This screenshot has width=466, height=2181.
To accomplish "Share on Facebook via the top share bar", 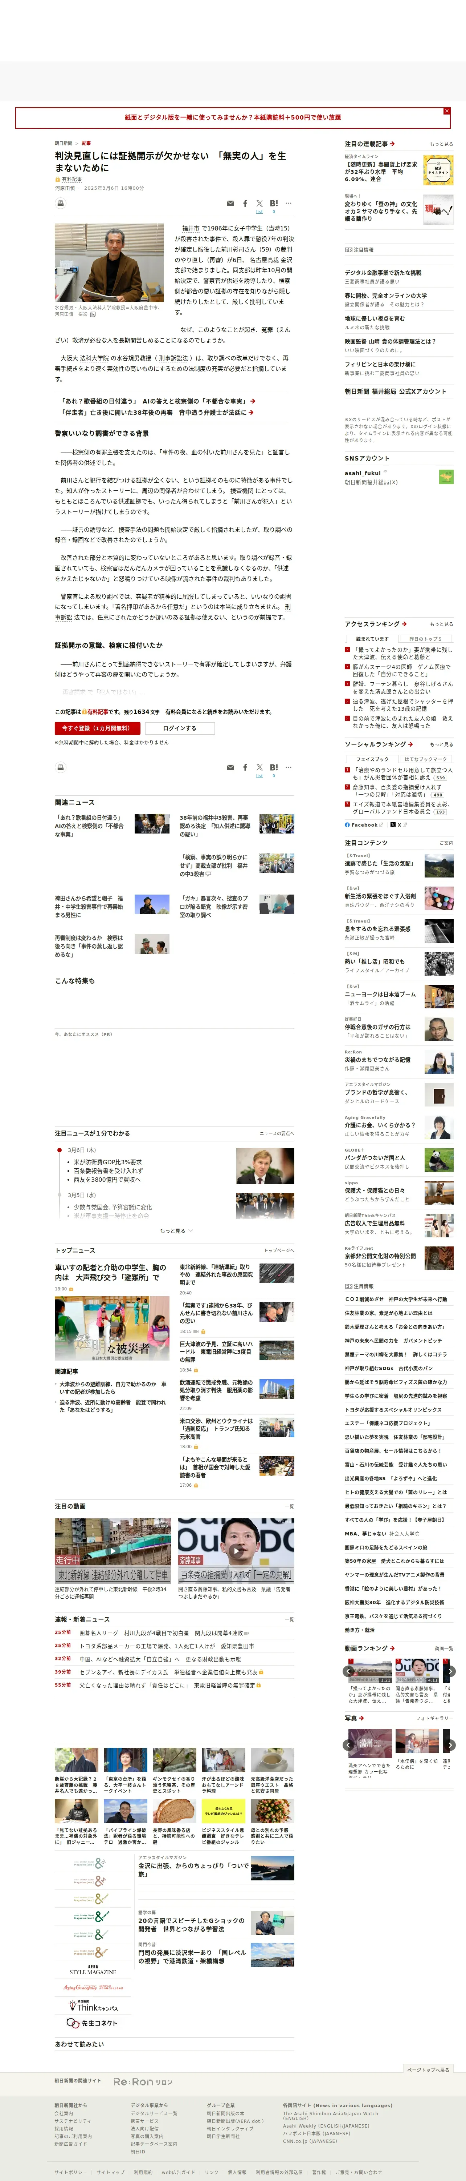I will (245, 203).
